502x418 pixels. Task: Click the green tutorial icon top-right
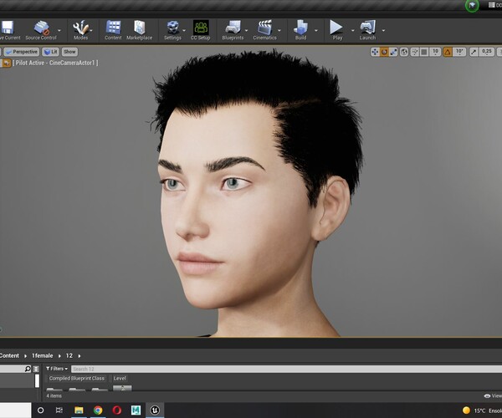[472, 5]
